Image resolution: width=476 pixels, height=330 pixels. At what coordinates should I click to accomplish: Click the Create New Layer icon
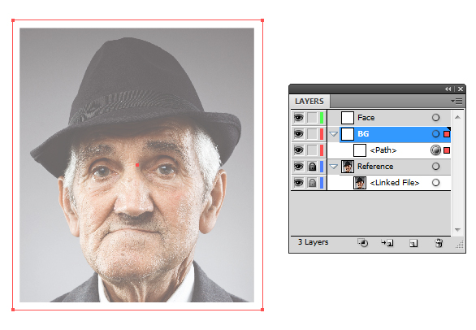pos(413,243)
